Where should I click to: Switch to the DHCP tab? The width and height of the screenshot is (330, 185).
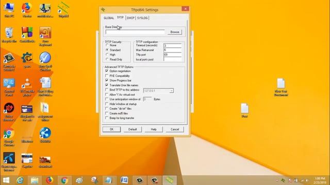pyautogui.click(x=130, y=18)
